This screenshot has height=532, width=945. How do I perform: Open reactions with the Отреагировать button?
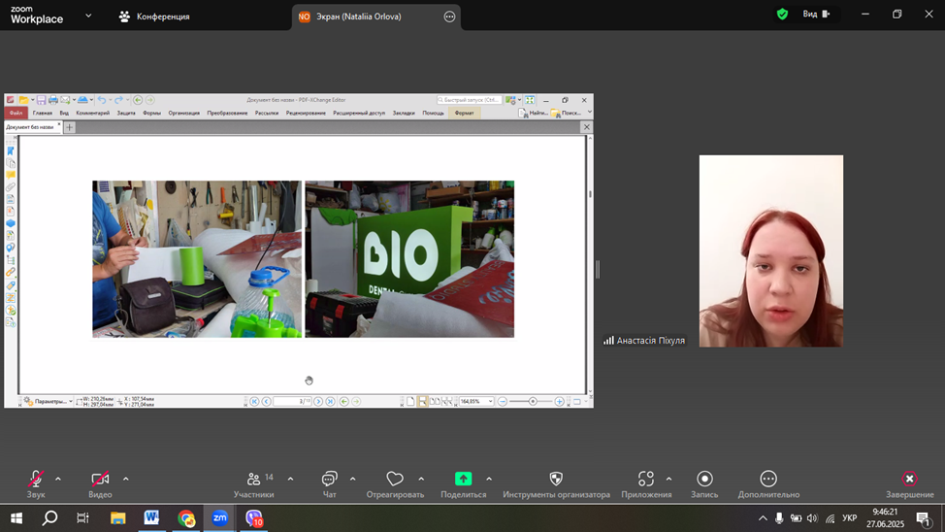point(395,484)
